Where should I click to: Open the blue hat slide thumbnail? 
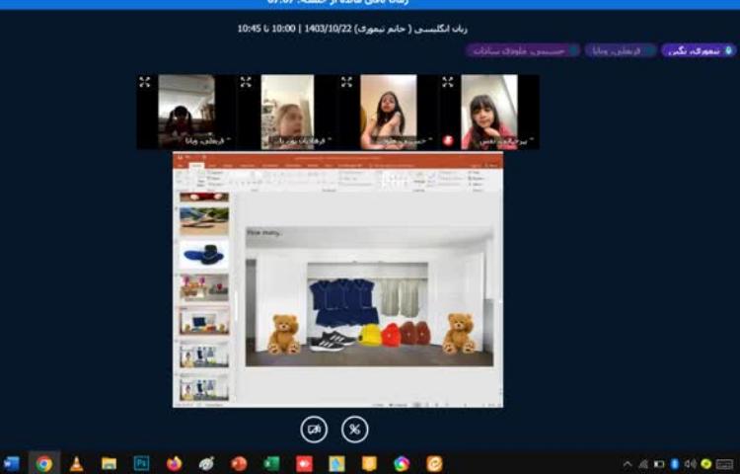(204, 255)
